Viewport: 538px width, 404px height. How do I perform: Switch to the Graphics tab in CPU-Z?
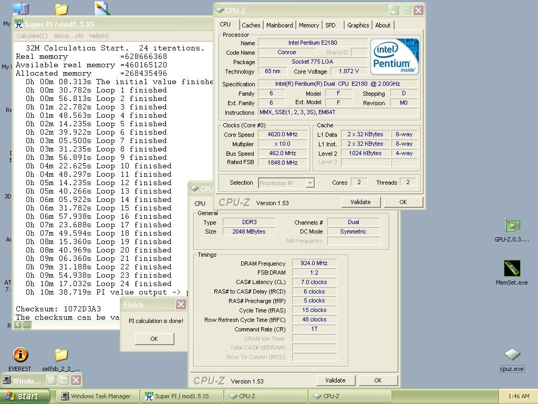[358, 25]
